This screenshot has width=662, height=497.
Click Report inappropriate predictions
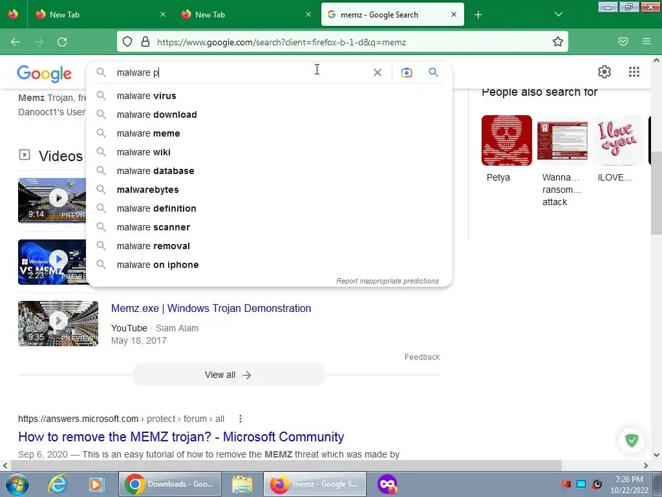point(387,281)
